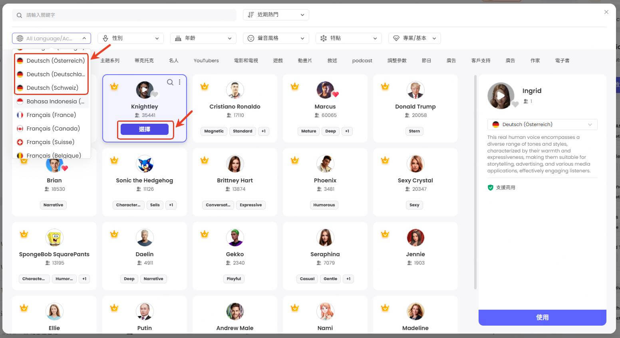Select the Cristiano Ronaldo voice avatar
The image size is (620, 338).
[235, 90]
